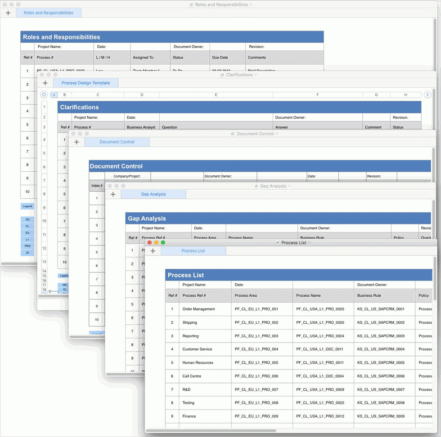The width and height of the screenshot is (441, 437).
Task: Minimize the Process List window with yellow button
Action: (x=157, y=242)
